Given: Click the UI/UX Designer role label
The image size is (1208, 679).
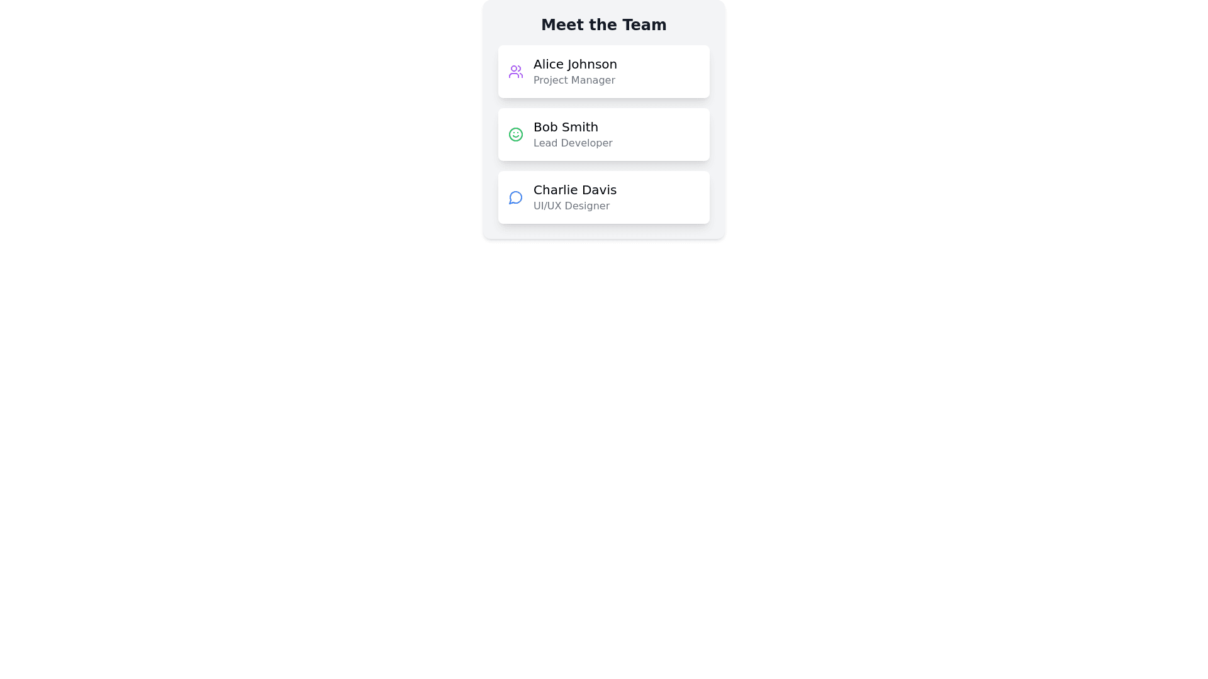Looking at the screenshot, I should 571,206.
